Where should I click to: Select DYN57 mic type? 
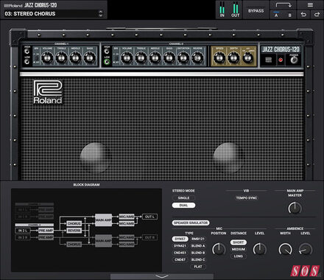pos(180,239)
